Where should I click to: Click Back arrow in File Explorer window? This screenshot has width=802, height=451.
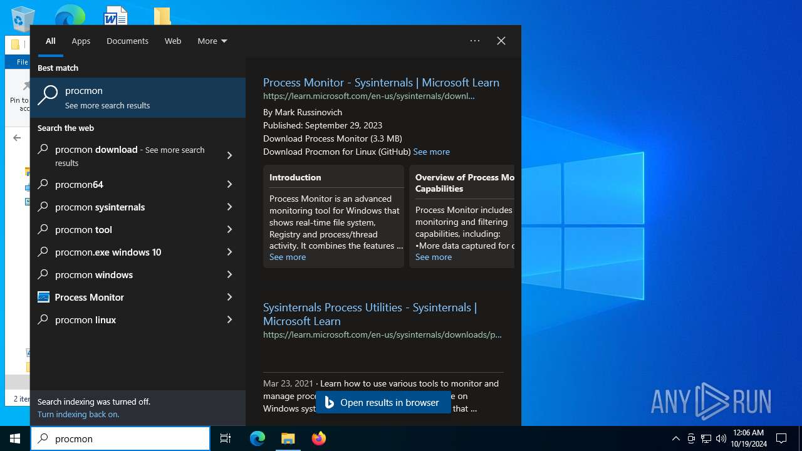[17, 138]
